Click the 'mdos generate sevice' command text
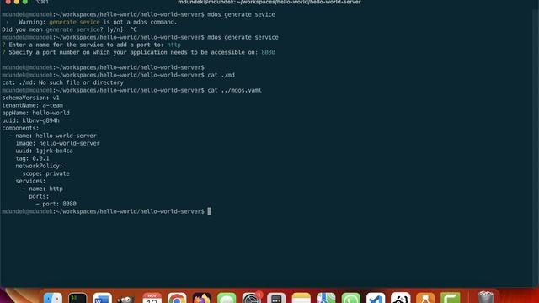The image size is (539, 303). (242, 14)
